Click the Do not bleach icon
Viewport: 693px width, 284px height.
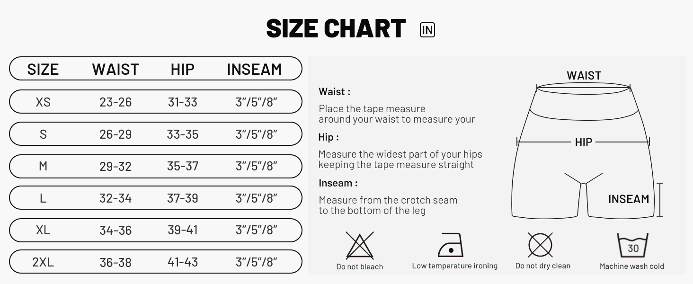pyautogui.click(x=359, y=245)
